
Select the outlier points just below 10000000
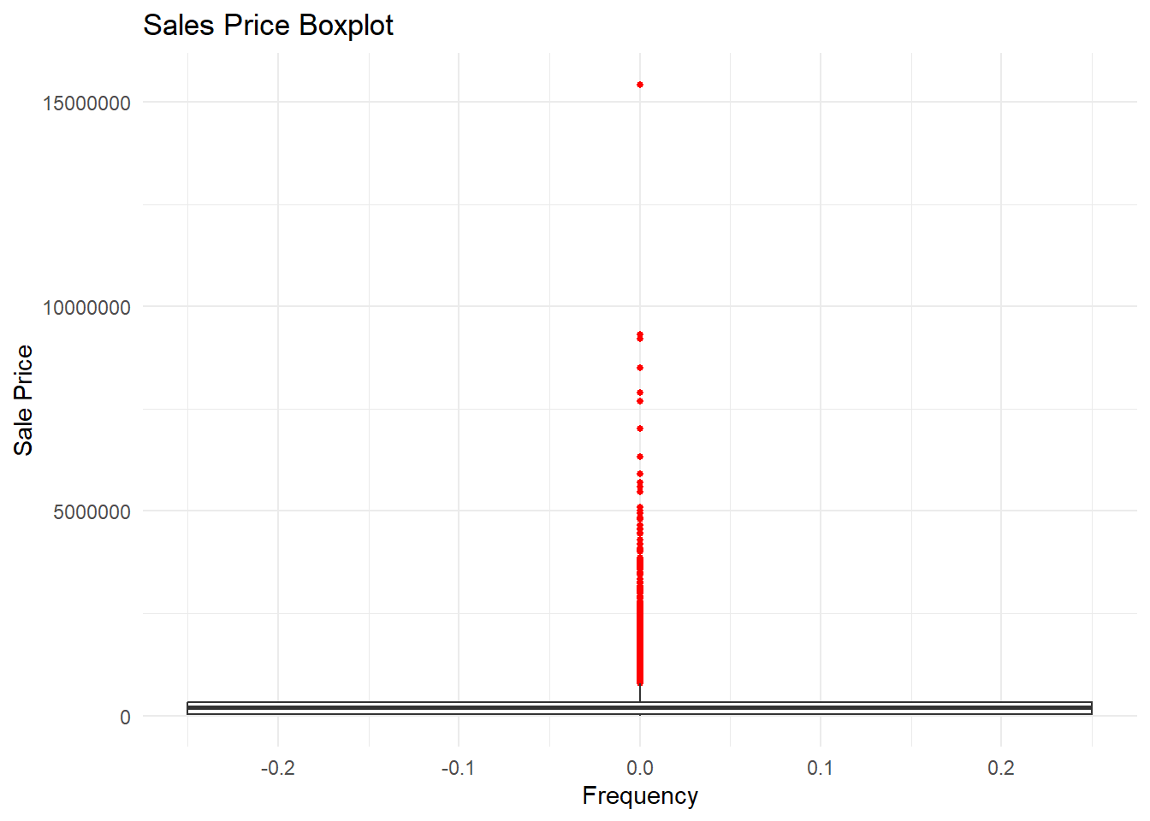640,336
